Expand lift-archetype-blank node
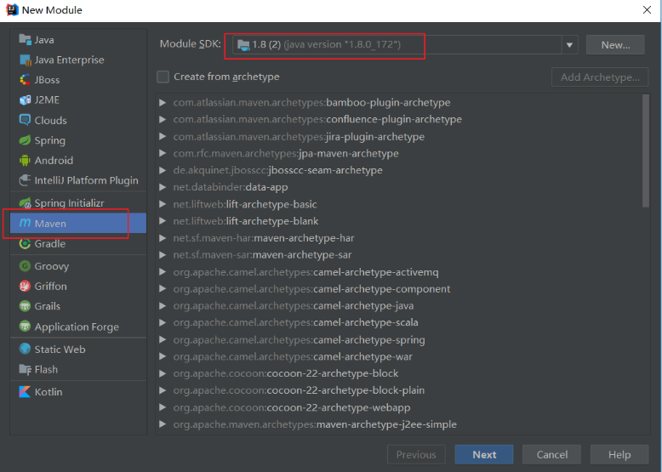This screenshot has width=662, height=472. [163, 220]
